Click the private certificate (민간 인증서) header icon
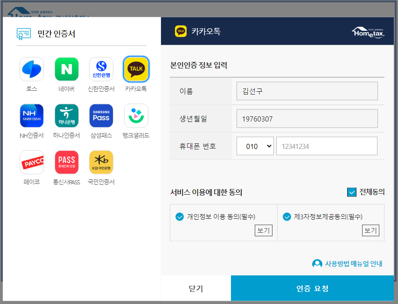Screen dimensions: 398x304 click(x=24, y=34)
